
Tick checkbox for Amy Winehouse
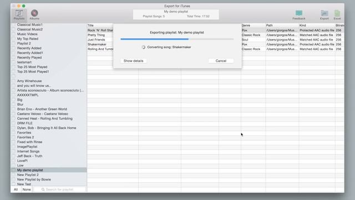(x=13, y=81)
